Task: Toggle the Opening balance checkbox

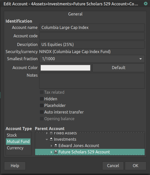Action: pos(42,119)
